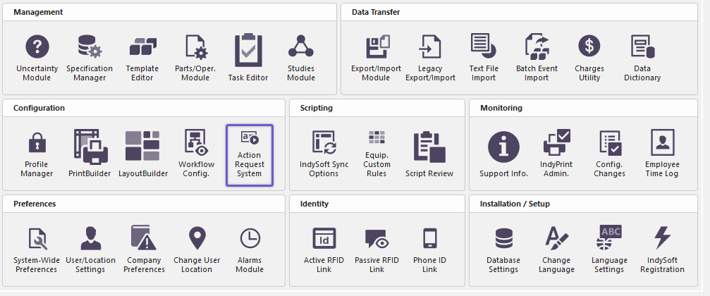Click the Action Request System button
The image size is (710, 296).
(249, 155)
